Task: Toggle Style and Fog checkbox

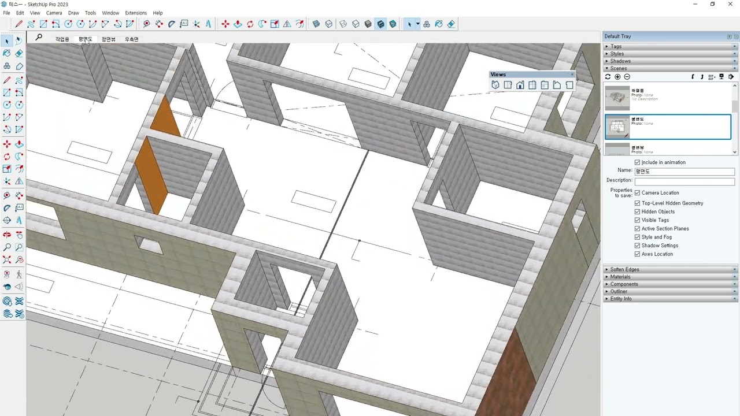Action: coord(638,237)
